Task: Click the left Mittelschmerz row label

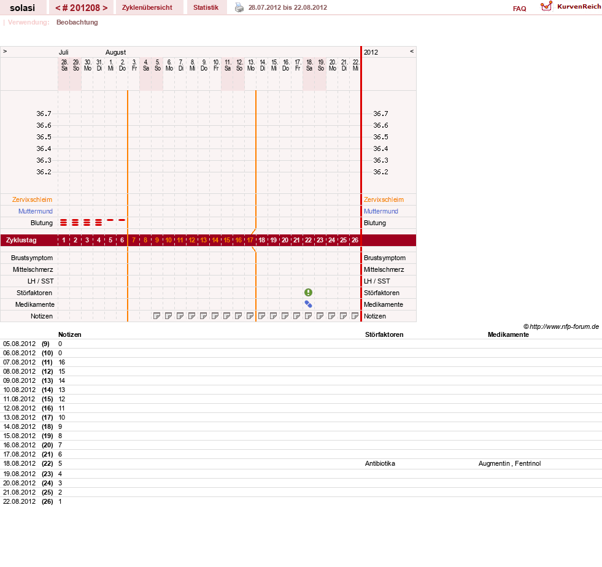Action: [33, 269]
